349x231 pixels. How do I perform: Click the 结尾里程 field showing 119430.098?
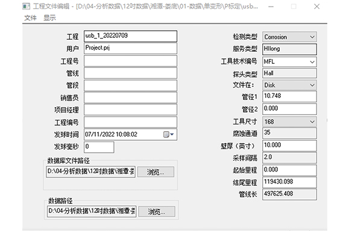click(x=289, y=182)
